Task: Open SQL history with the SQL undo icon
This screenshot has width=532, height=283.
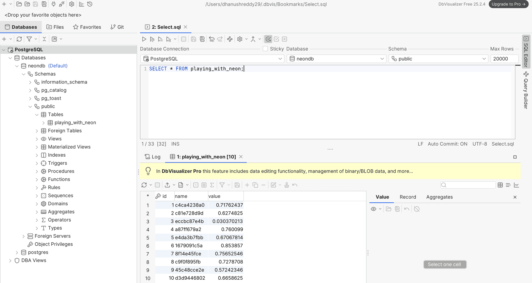Action: (212, 39)
